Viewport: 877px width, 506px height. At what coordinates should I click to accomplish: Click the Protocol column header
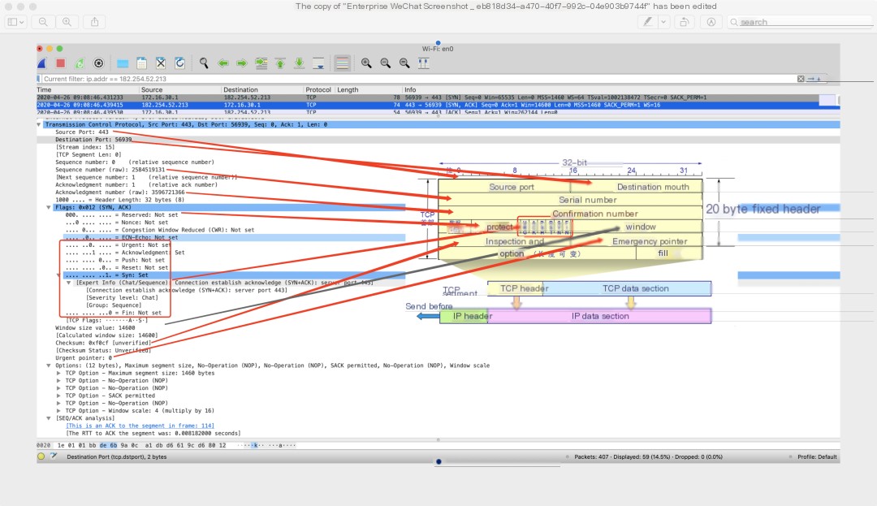point(319,89)
